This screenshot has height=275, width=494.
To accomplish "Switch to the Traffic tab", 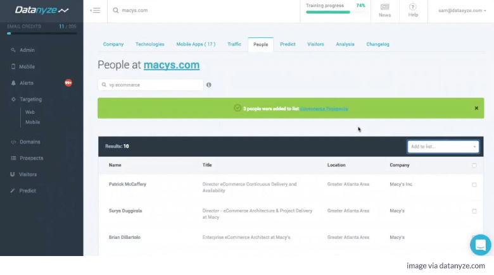I will (x=234, y=44).
